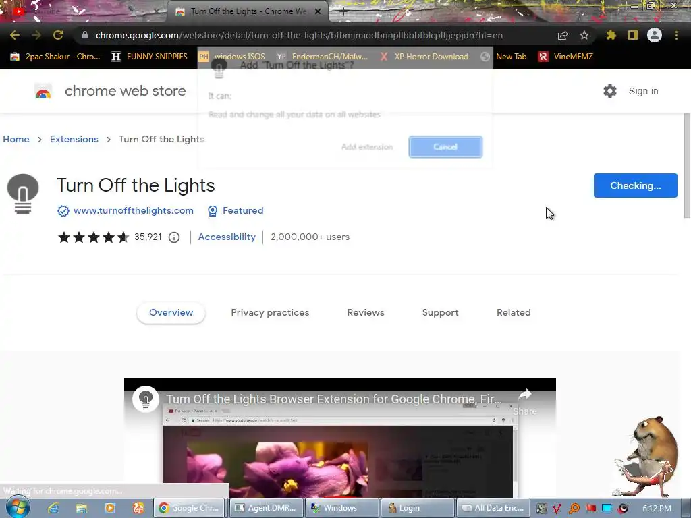691x518 pixels.
Task: Select the Overview tab
Action: (171, 313)
